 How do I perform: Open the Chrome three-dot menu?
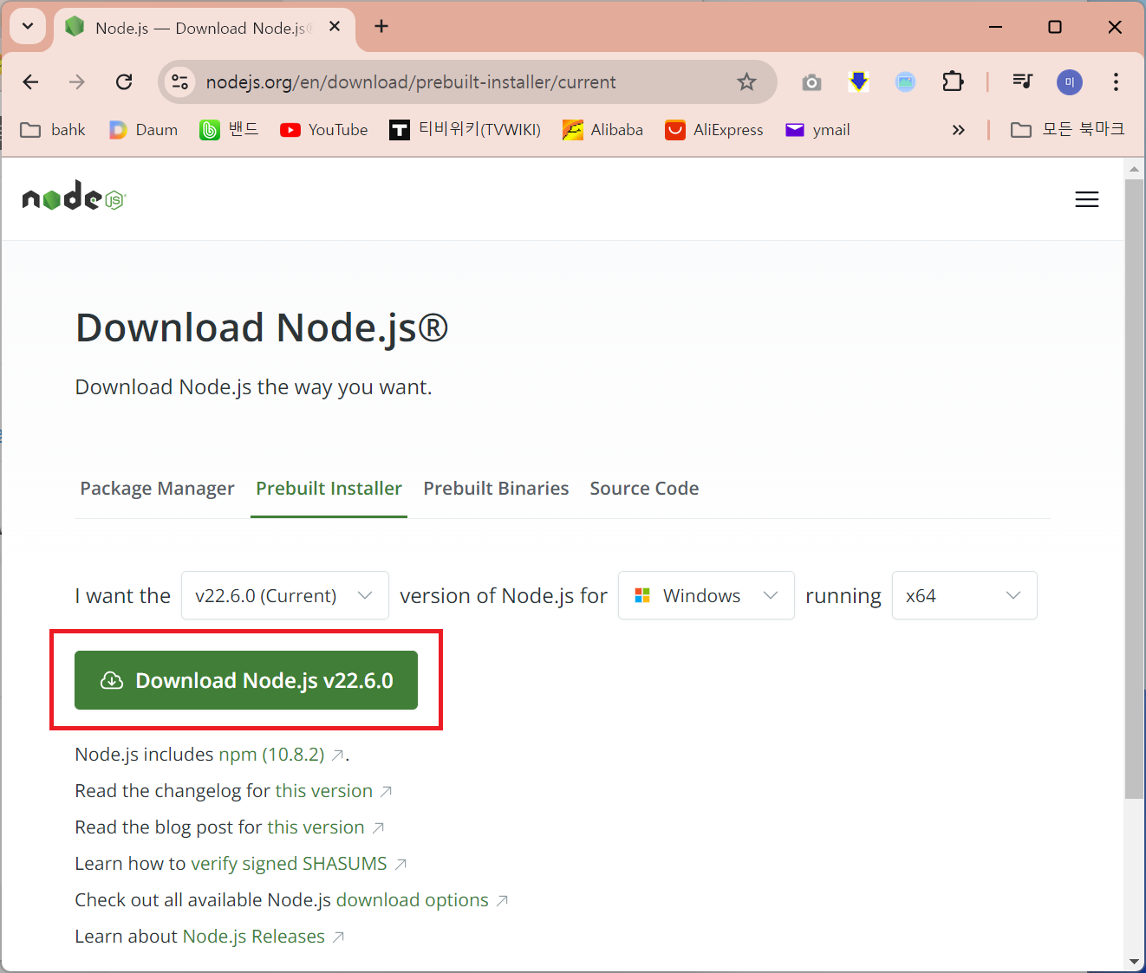[1116, 82]
